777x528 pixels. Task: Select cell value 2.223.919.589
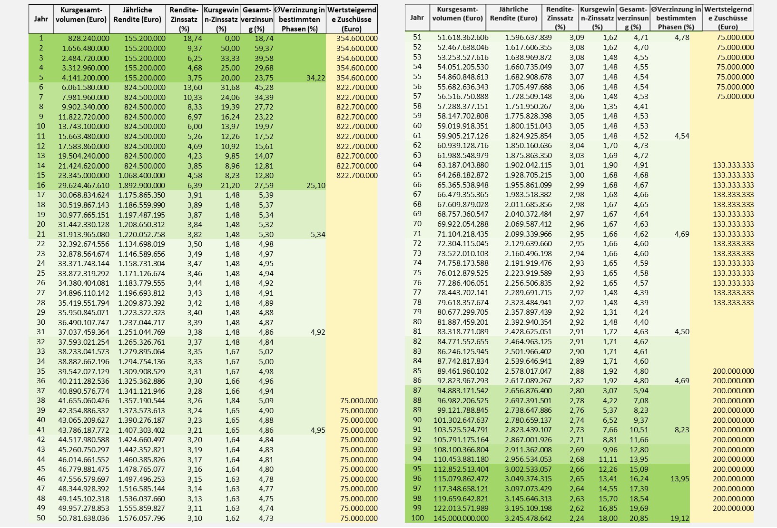point(528,273)
